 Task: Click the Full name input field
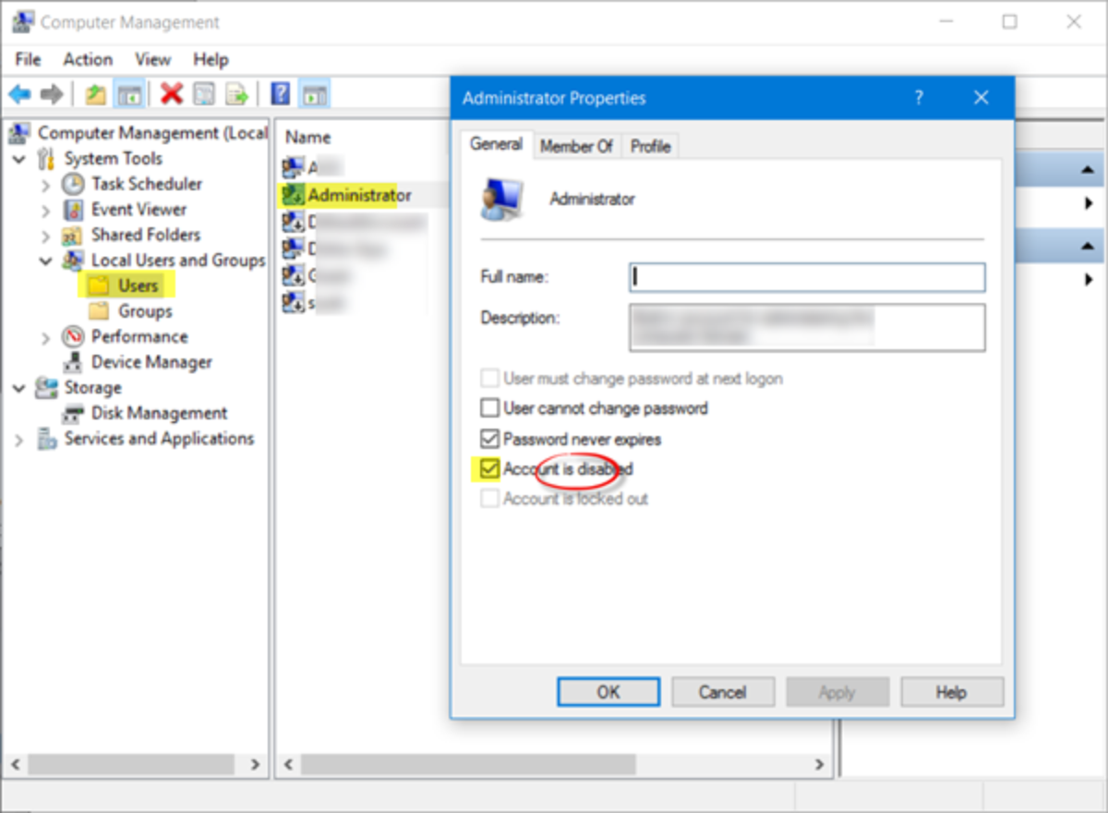coord(807,277)
